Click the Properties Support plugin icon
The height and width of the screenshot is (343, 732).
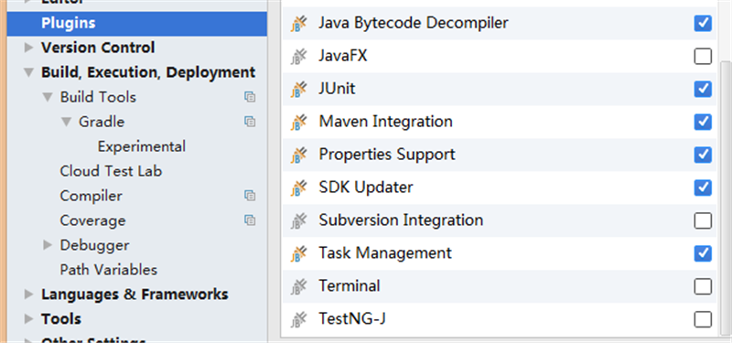point(298,155)
